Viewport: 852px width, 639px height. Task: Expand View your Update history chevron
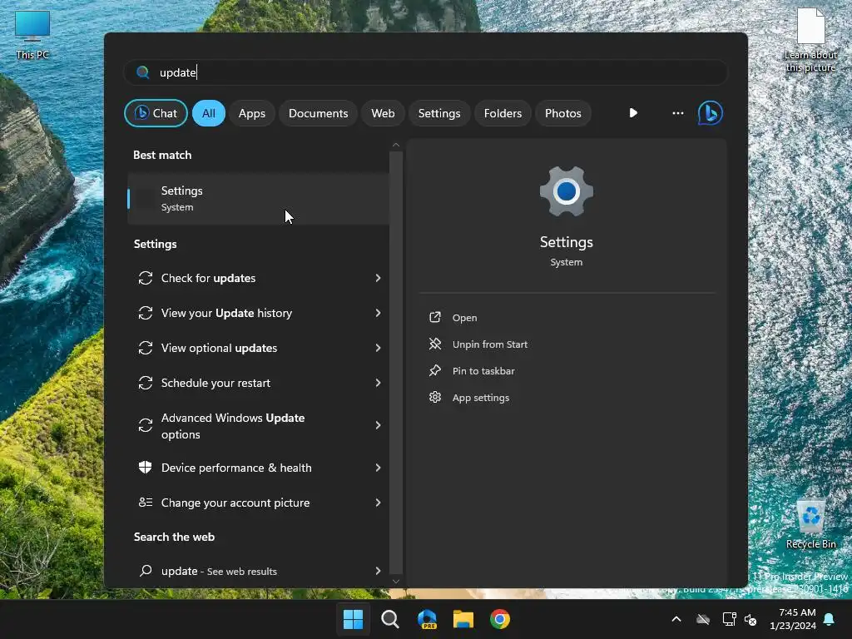pyautogui.click(x=378, y=313)
